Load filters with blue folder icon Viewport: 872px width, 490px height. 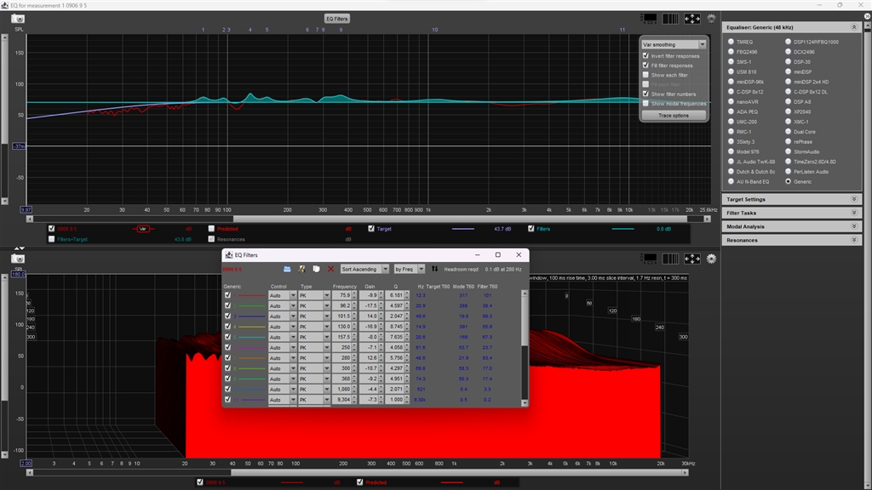pos(287,269)
